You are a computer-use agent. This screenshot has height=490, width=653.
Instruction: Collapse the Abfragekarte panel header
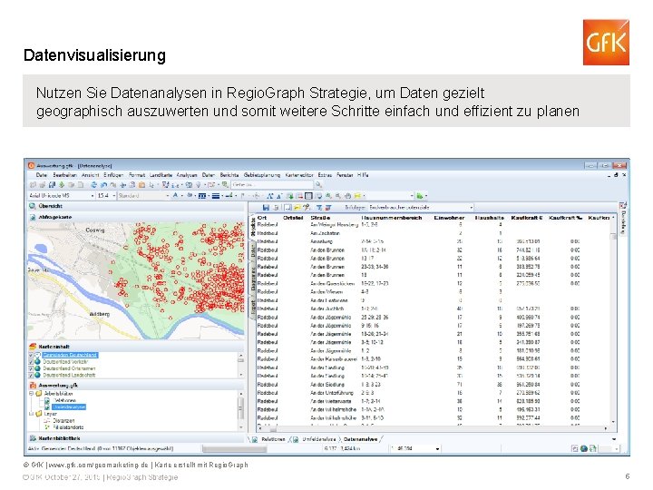click(136, 217)
